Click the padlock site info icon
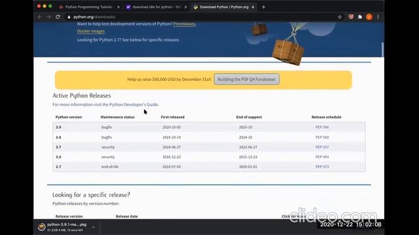Viewport: 419px width, 235px height. point(69,17)
